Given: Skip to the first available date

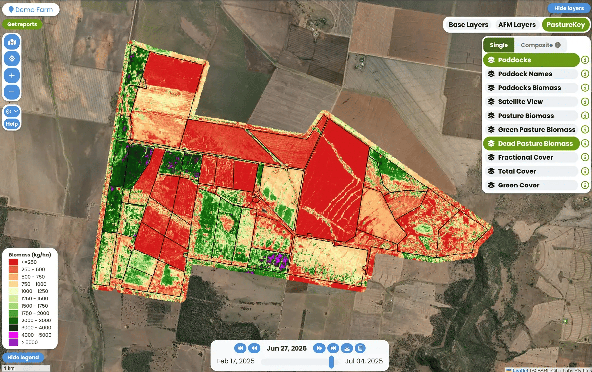Looking at the screenshot, I should 240,348.
